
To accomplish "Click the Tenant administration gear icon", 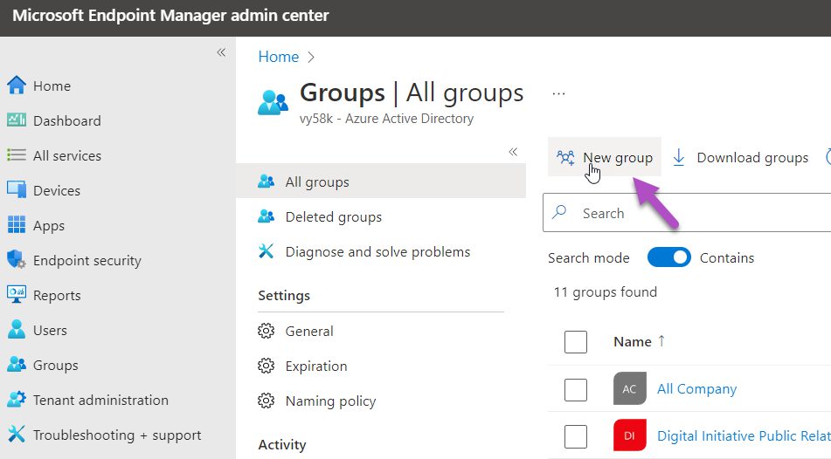I will pyautogui.click(x=17, y=399).
